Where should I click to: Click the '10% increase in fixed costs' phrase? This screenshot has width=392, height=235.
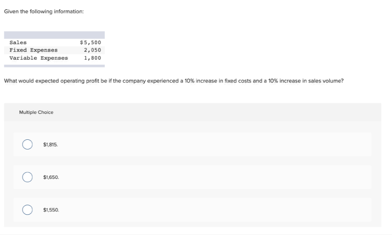pyautogui.click(x=218, y=81)
